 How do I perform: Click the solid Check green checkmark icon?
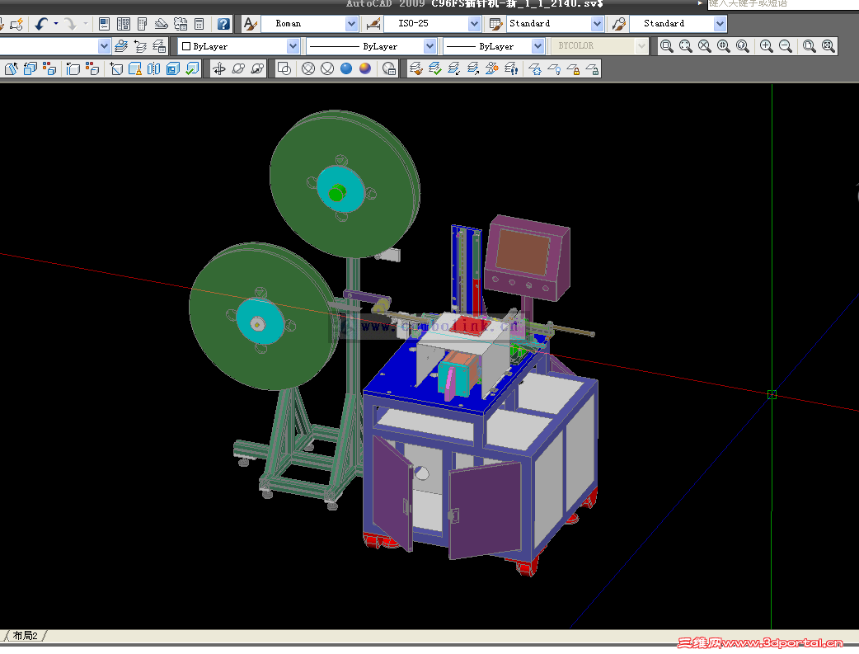click(192, 68)
